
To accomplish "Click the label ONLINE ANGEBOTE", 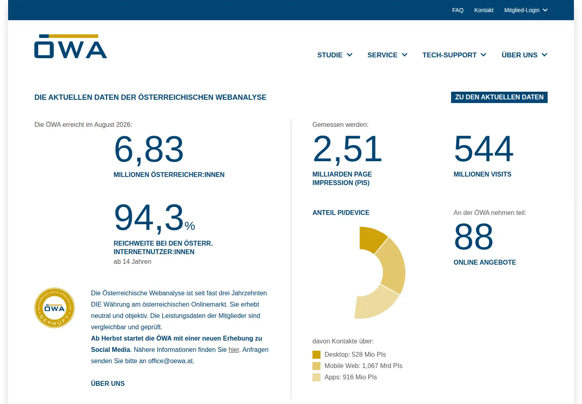I will [485, 262].
